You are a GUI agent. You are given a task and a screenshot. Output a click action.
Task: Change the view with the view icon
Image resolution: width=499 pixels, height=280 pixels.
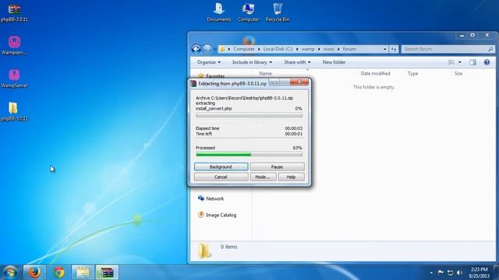click(x=451, y=62)
